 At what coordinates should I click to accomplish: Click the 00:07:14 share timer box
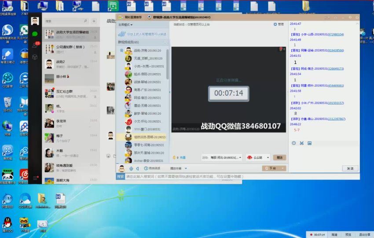pos(228,93)
